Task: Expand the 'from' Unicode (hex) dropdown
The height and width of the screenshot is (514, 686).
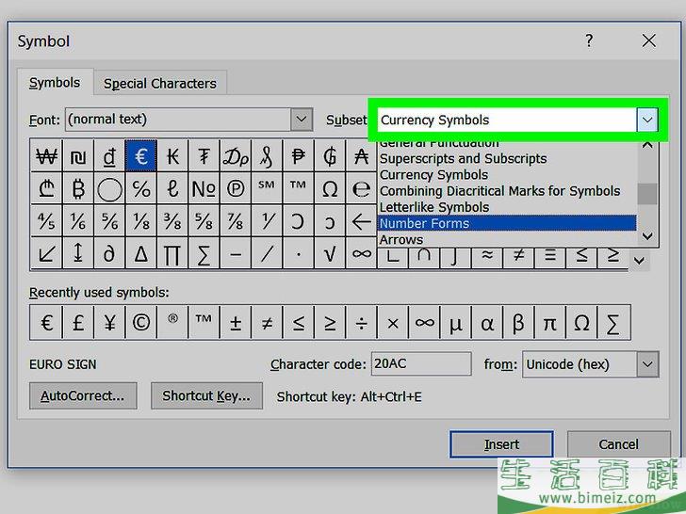Action: click(646, 364)
